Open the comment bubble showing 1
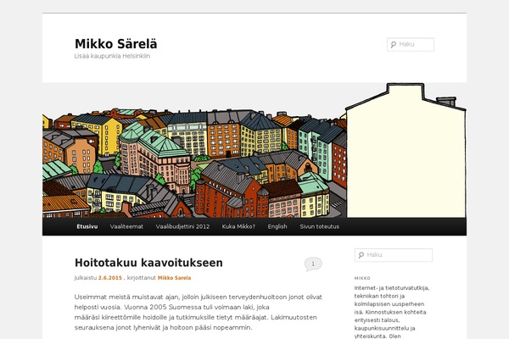 [313, 264]
